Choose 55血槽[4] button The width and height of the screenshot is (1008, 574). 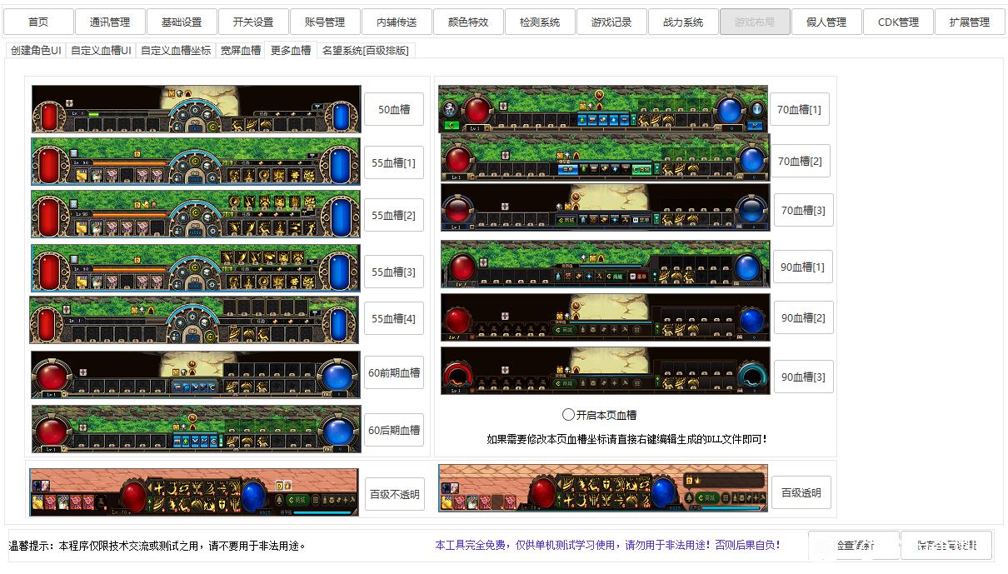[394, 318]
